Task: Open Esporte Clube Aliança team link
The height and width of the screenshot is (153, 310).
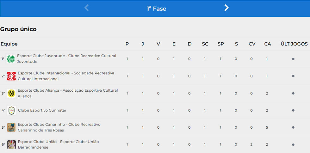Action: click(68, 93)
